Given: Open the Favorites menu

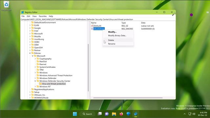Looking at the screenshot, I should [x=43, y=16].
